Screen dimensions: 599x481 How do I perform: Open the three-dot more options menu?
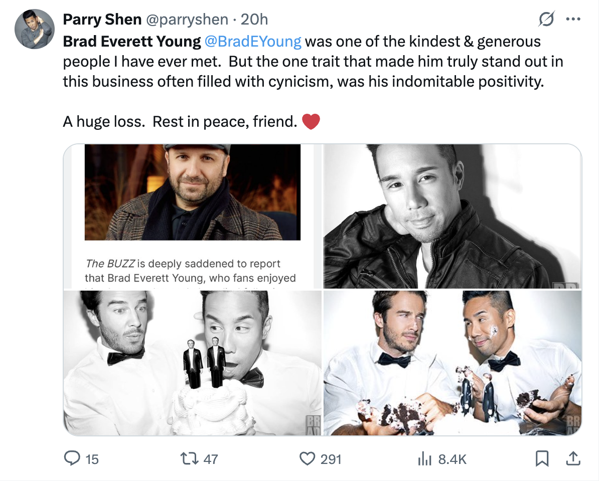[572, 20]
